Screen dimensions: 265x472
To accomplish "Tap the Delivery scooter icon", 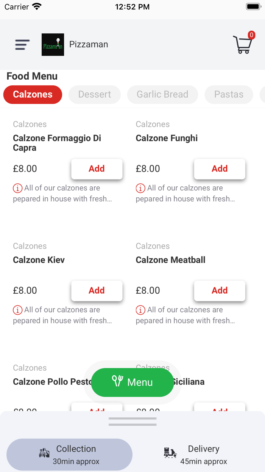I will tap(170, 453).
